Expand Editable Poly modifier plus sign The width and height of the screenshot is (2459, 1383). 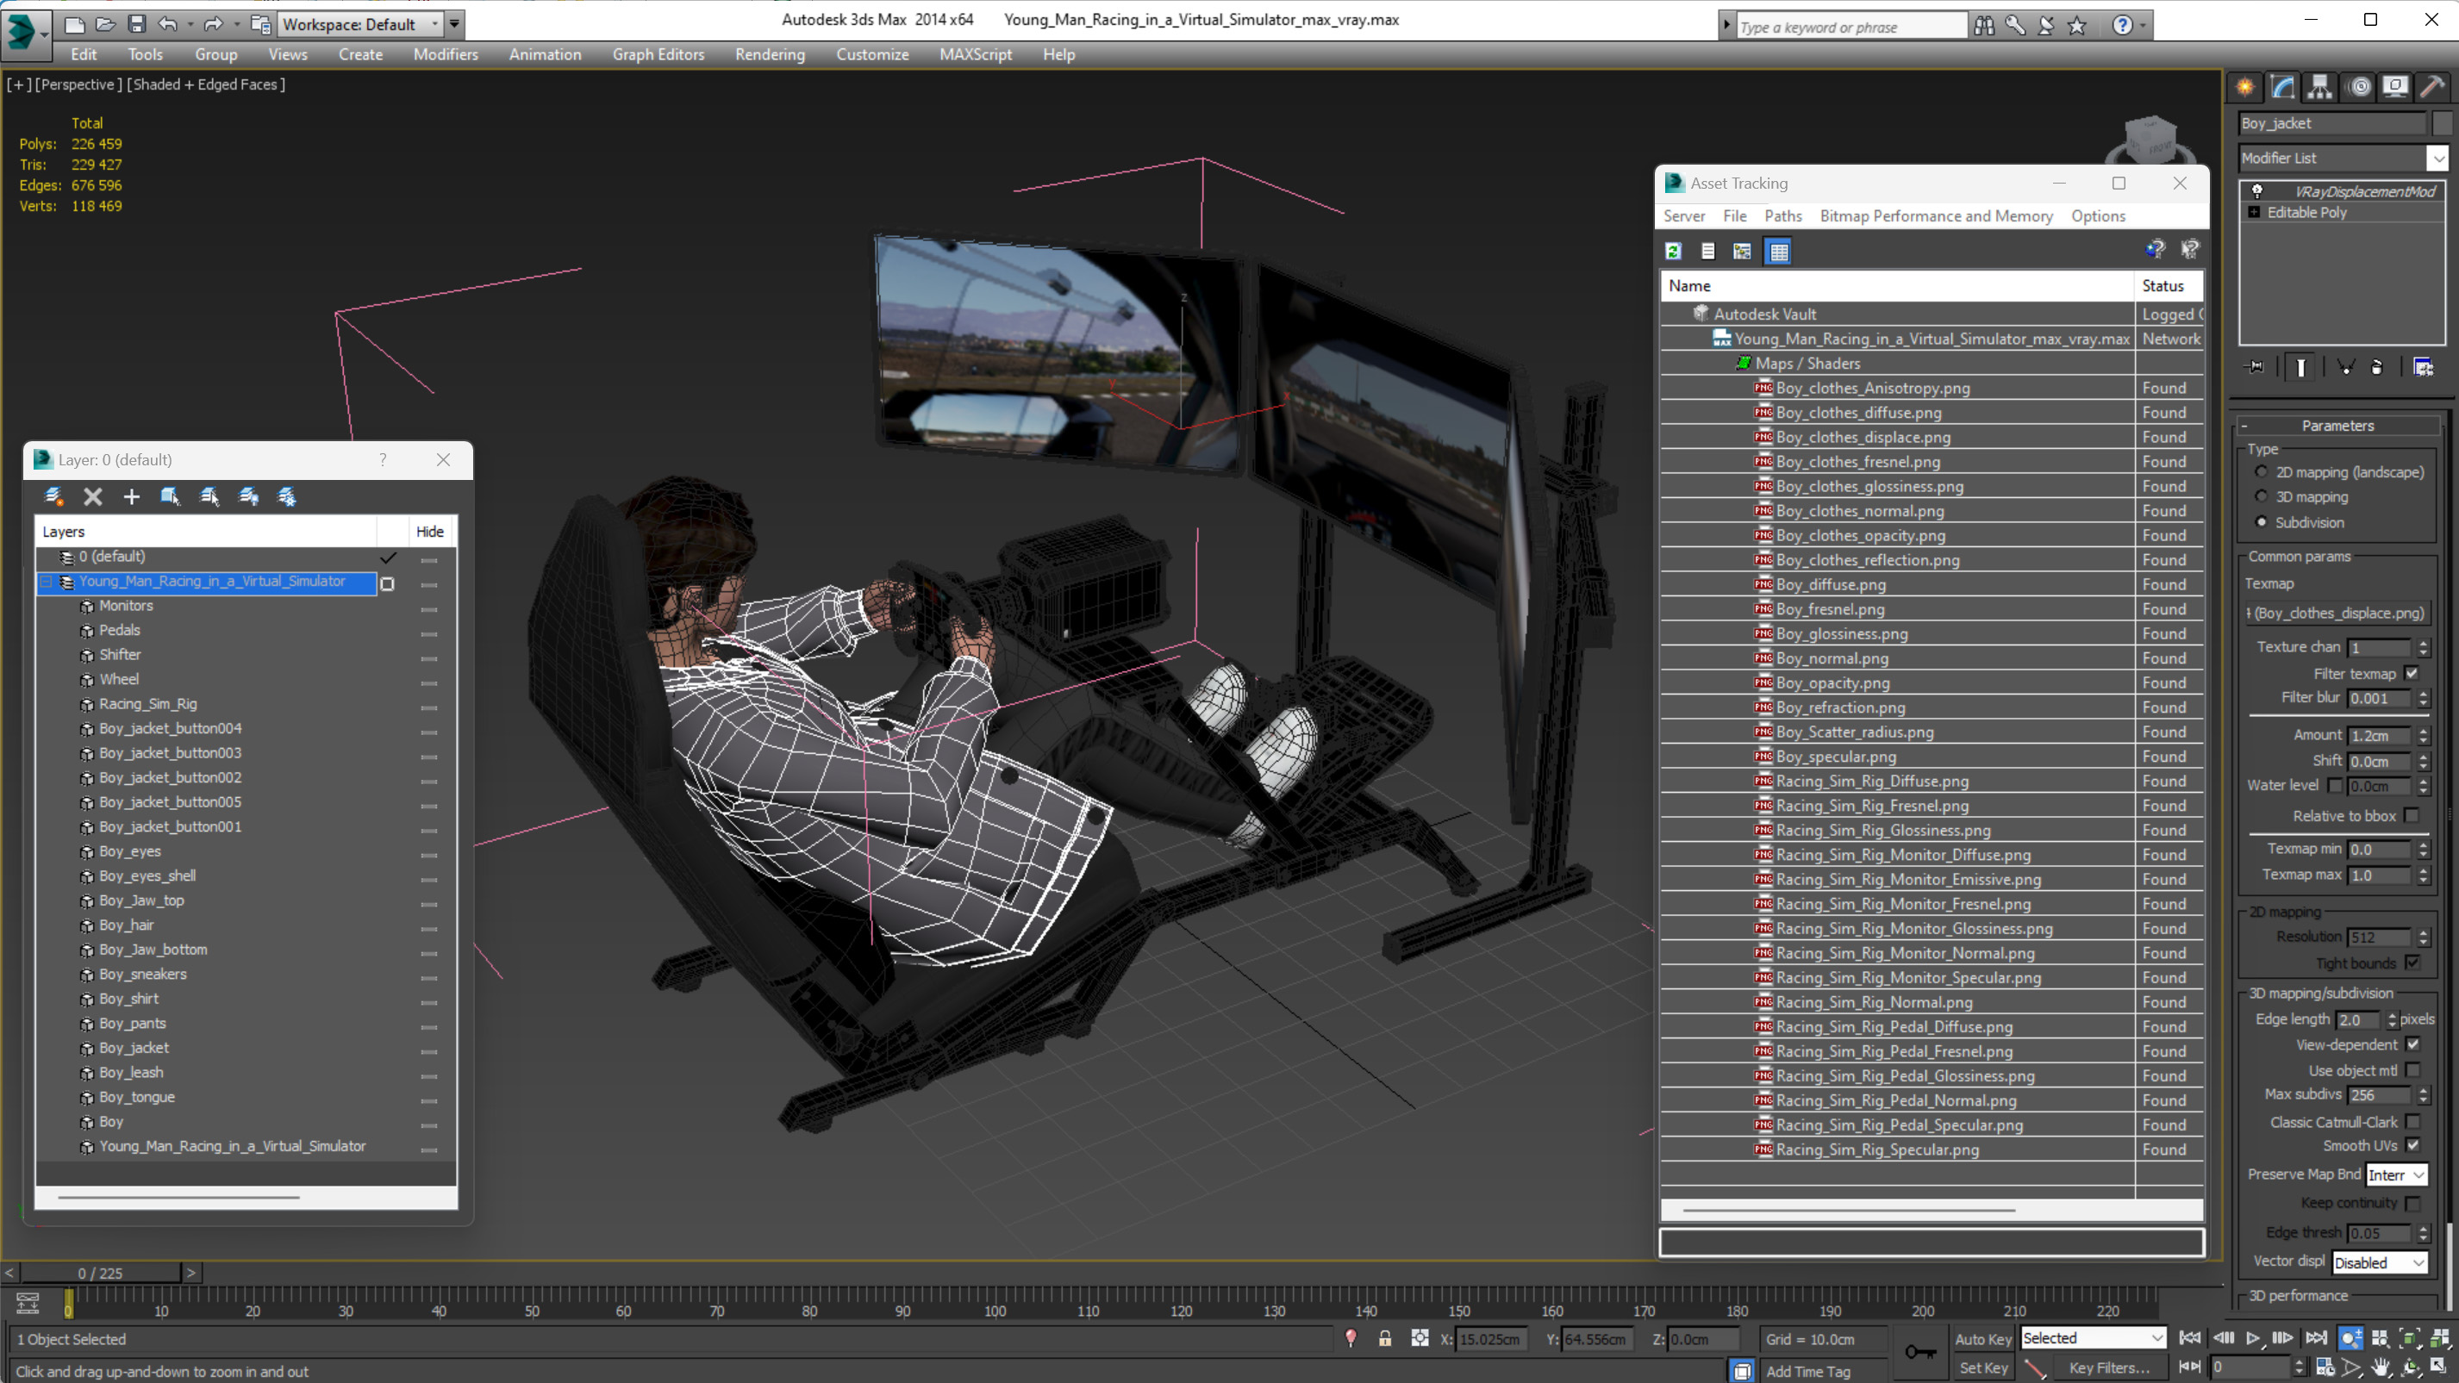2254,212
